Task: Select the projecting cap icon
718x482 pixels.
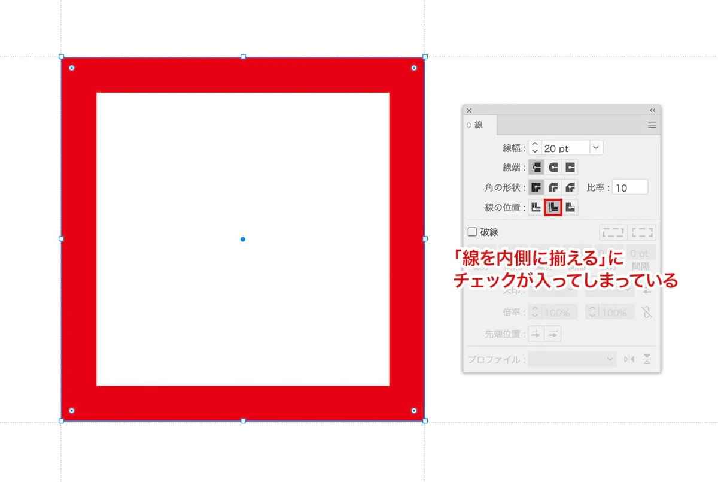Action: pyautogui.click(x=571, y=167)
